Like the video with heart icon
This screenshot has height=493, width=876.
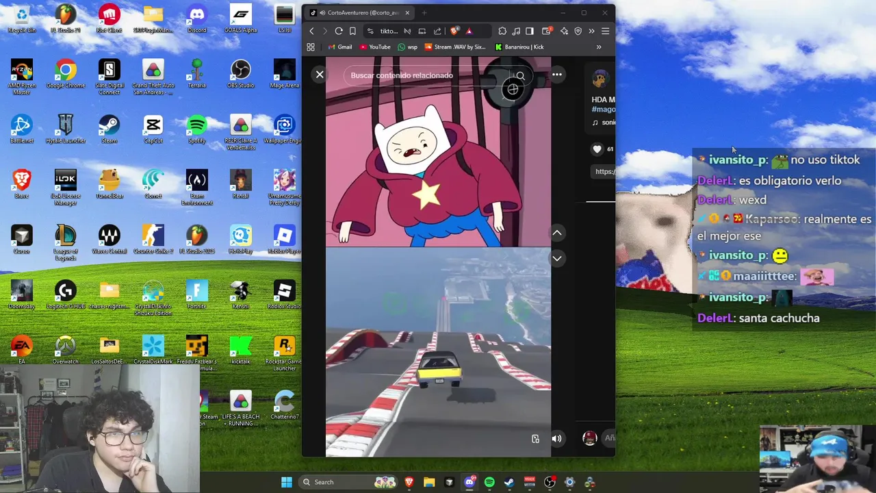[597, 149]
